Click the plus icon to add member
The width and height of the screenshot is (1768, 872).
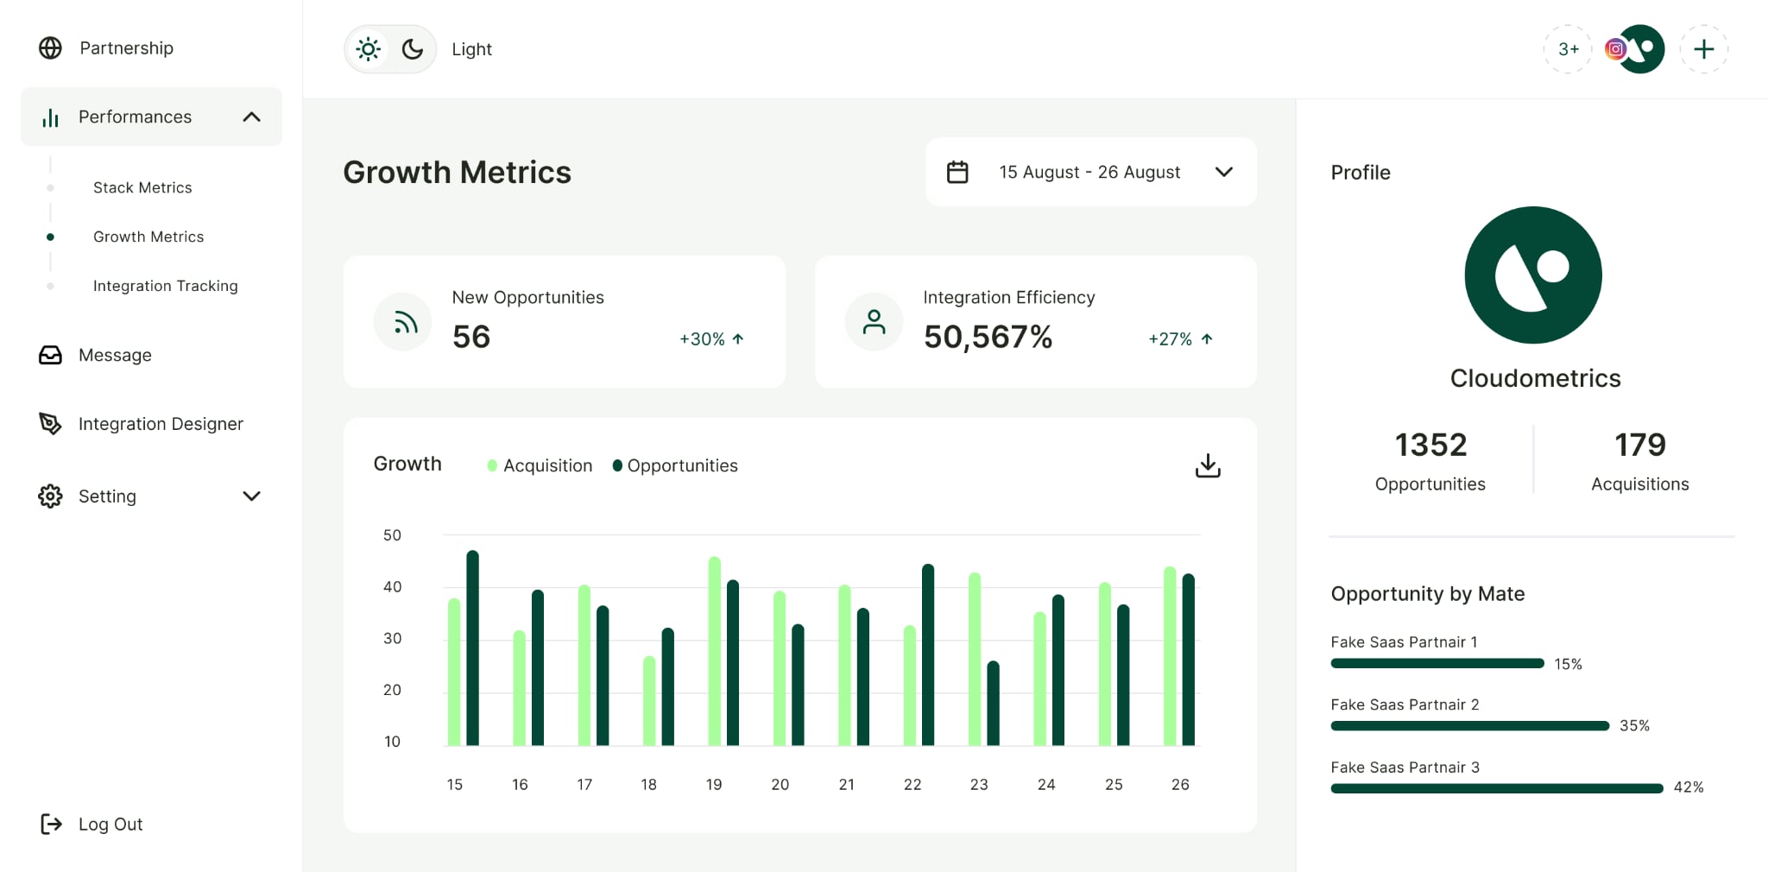(x=1703, y=49)
